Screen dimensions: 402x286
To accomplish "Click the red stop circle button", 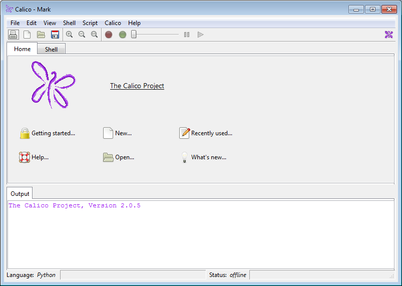I will coord(109,35).
